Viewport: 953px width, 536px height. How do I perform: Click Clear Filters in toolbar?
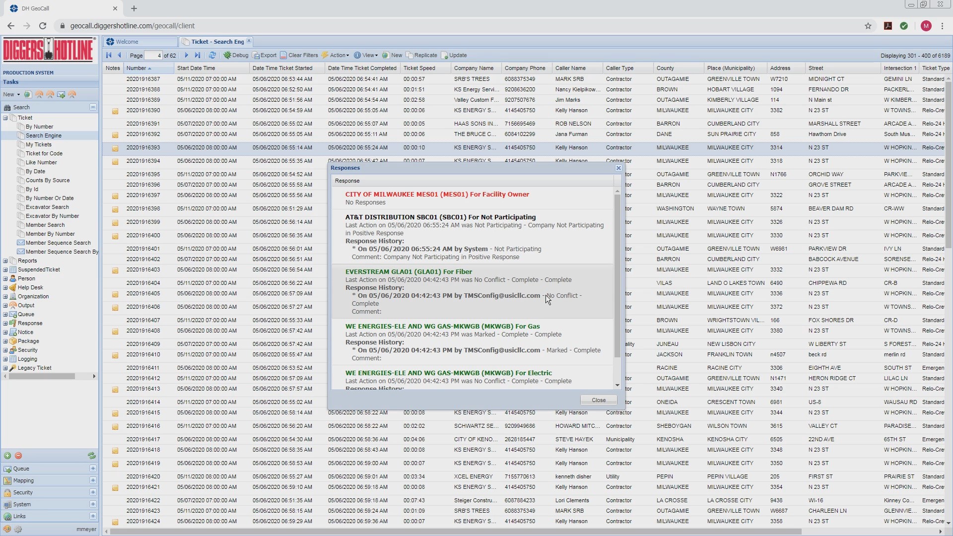coord(299,55)
